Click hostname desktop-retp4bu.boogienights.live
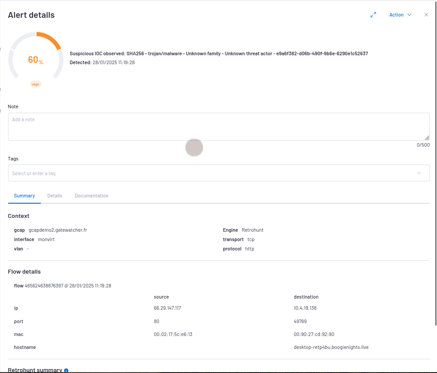 pyautogui.click(x=331, y=347)
